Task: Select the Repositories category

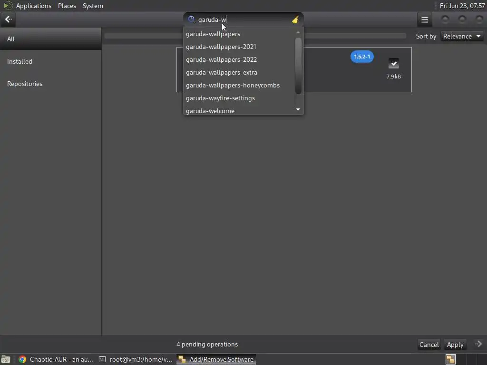Action: tap(50, 84)
